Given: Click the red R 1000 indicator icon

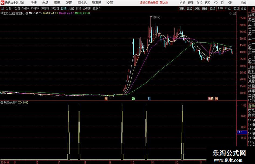Looking at the screenshot, I should click(253, 9).
